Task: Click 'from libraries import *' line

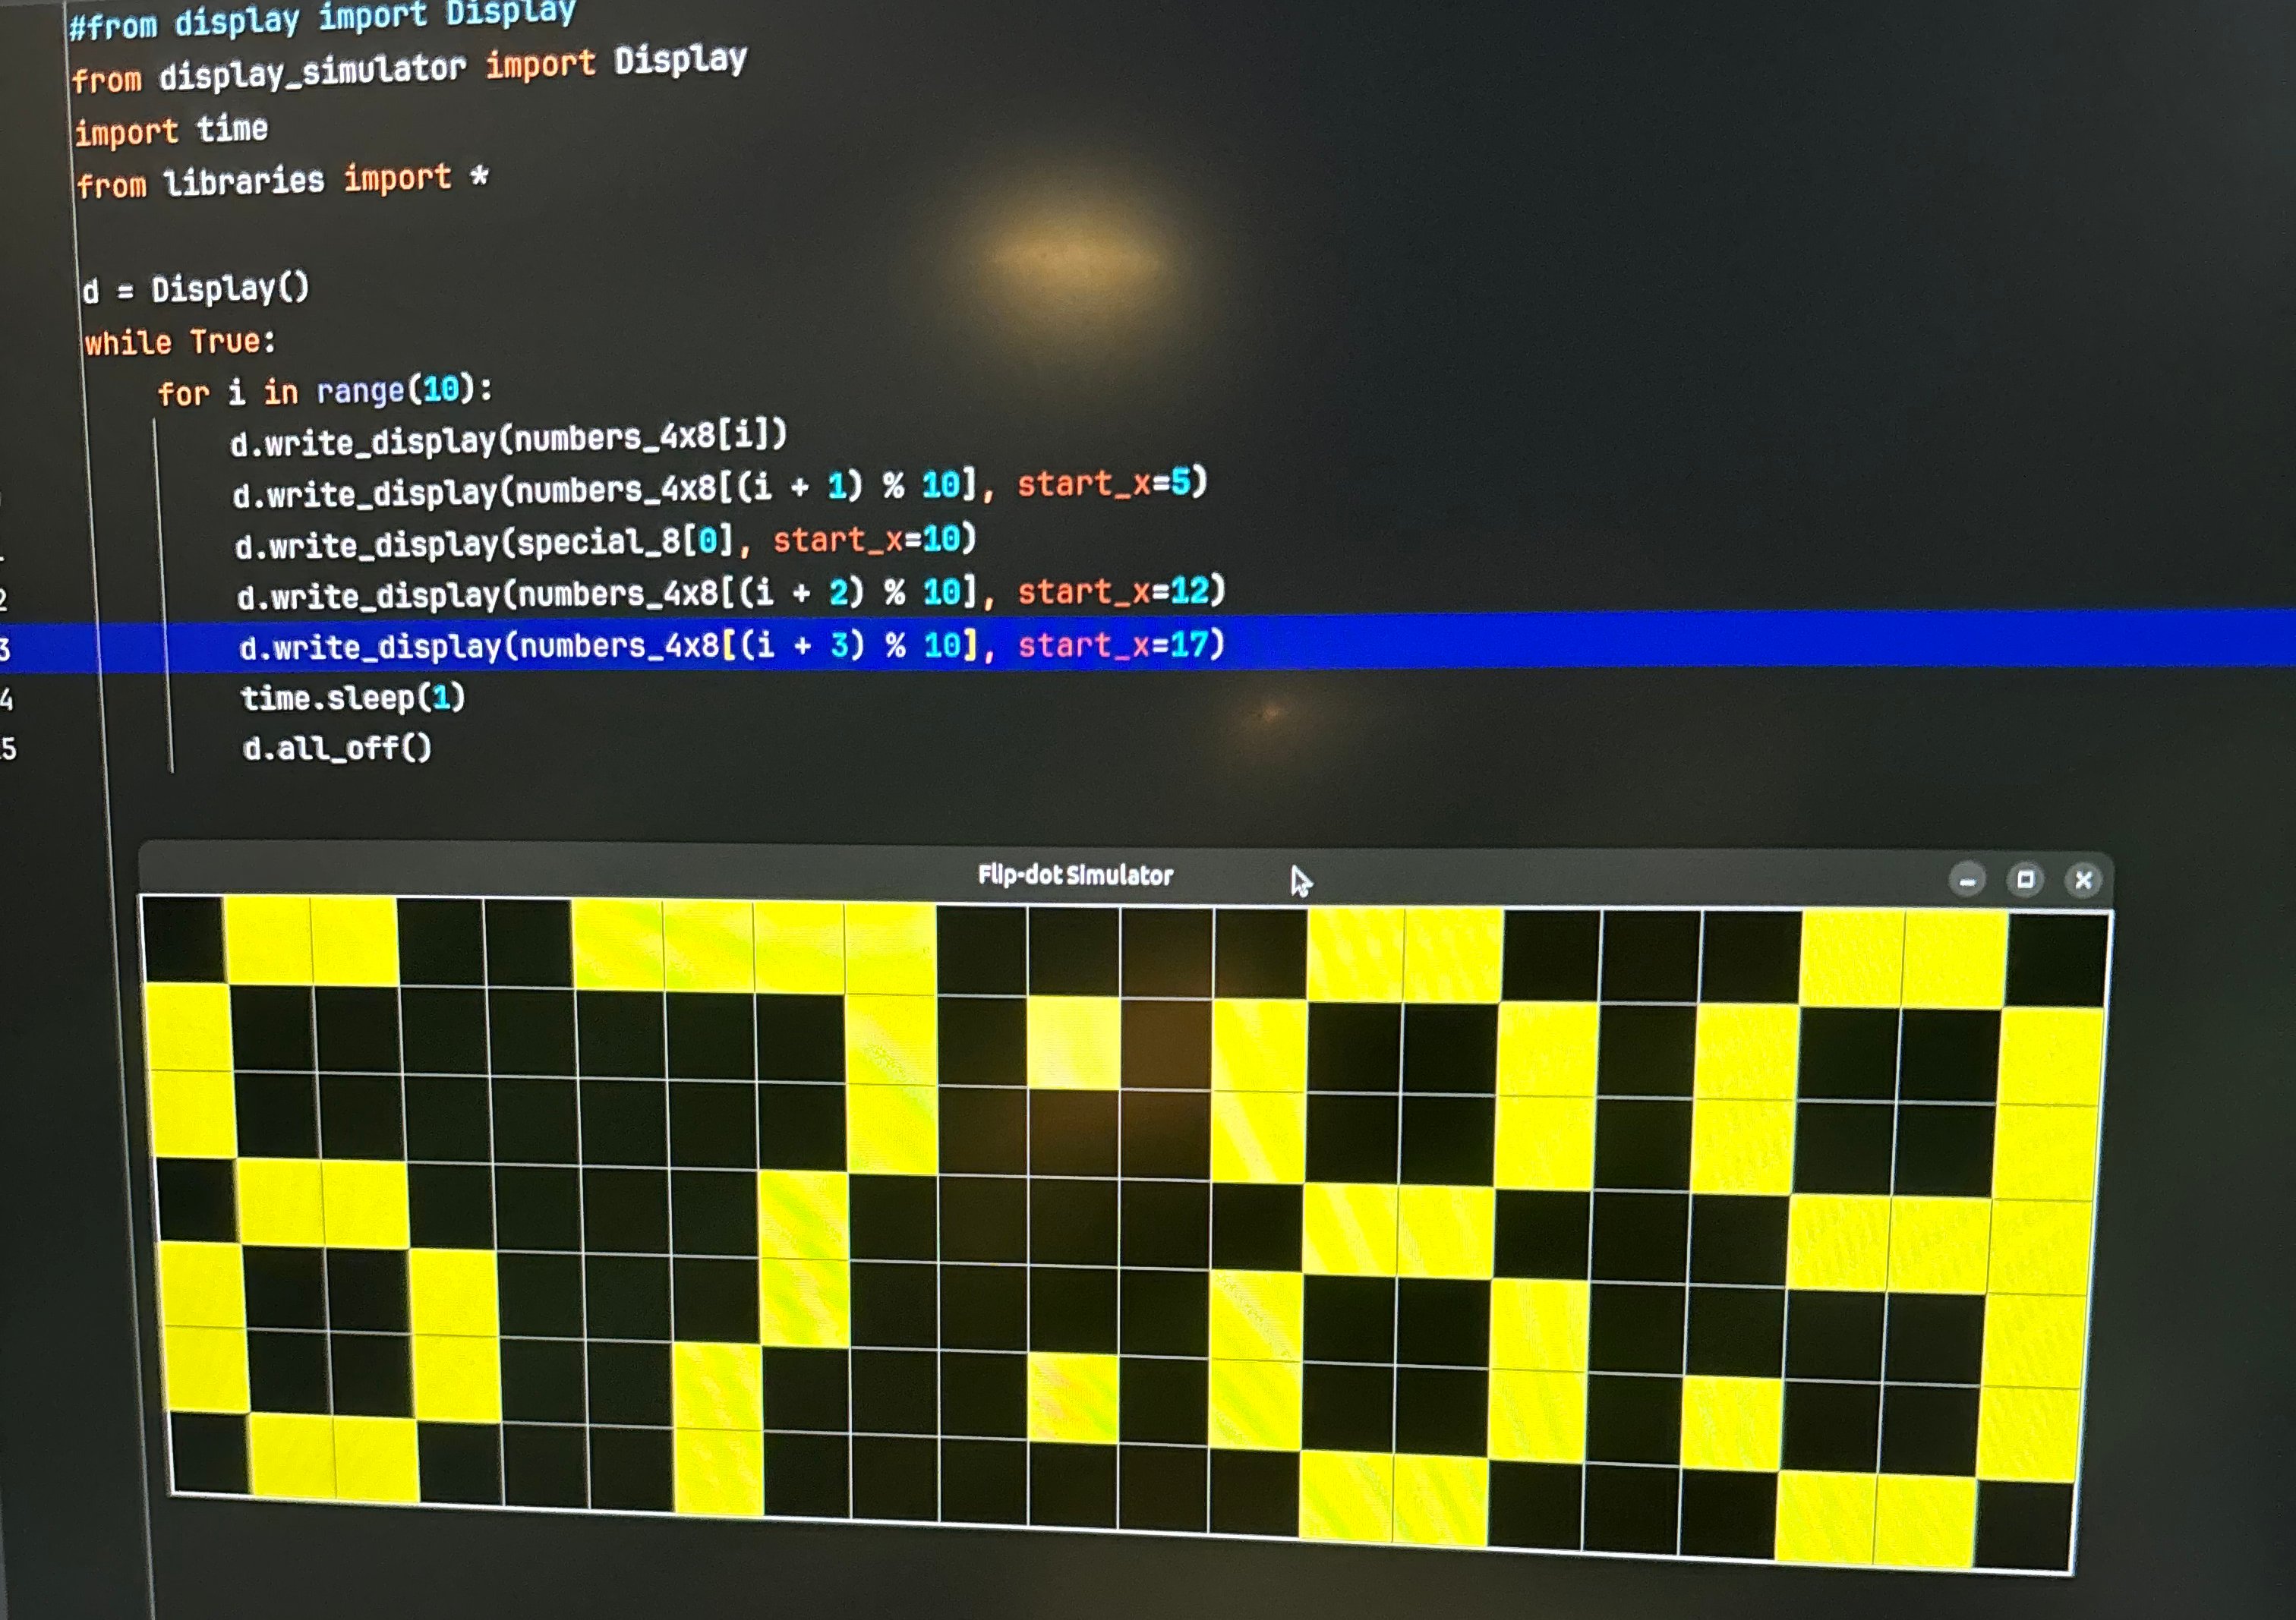Action: coord(282,181)
